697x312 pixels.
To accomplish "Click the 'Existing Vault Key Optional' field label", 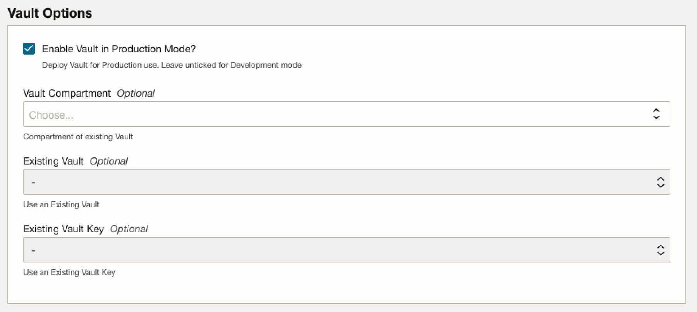I will [x=86, y=229].
